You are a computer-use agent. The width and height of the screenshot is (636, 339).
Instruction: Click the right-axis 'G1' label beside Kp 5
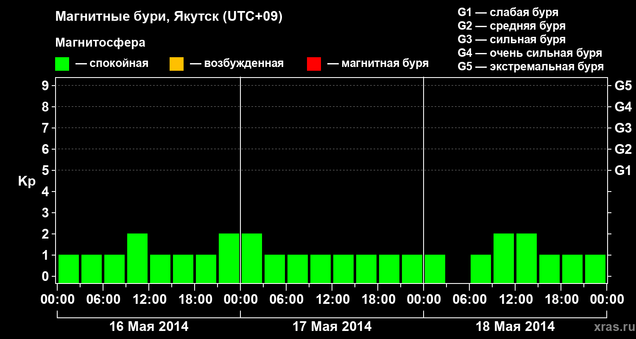(x=623, y=170)
